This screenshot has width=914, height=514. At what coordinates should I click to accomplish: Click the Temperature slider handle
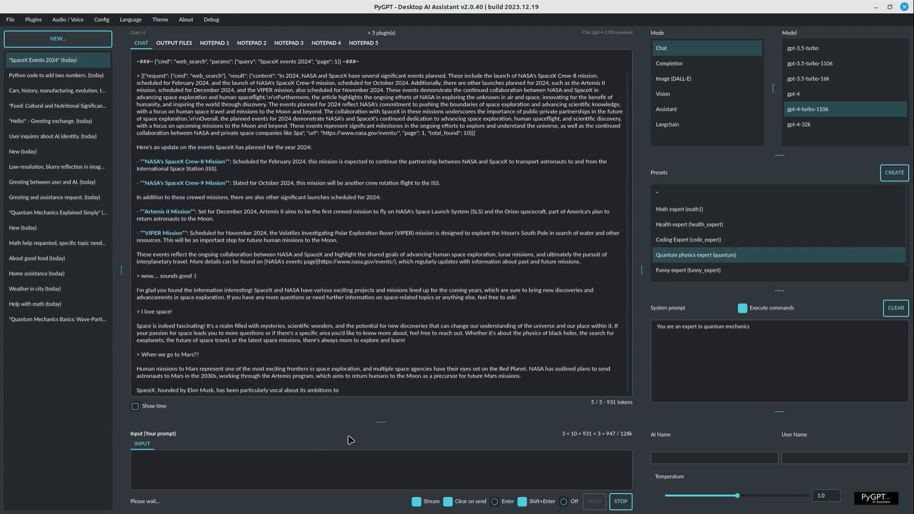pyautogui.click(x=737, y=495)
